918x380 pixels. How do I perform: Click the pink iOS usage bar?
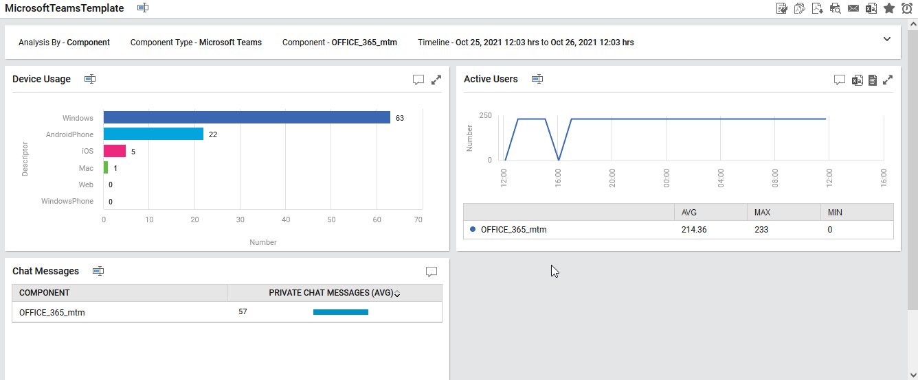pos(115,151)
